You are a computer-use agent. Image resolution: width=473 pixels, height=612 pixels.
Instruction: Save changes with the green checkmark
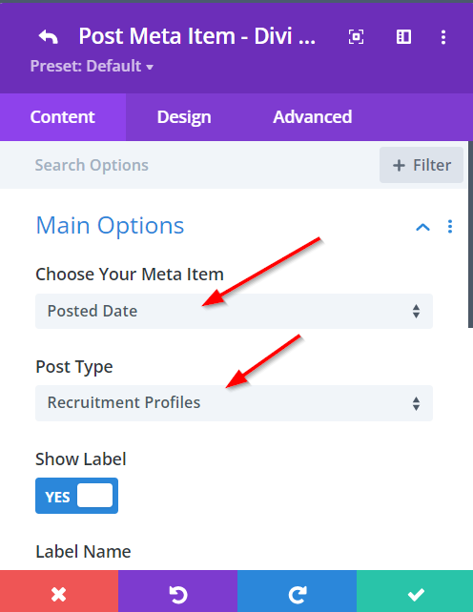pyautogui.click(x=415, y=591)
